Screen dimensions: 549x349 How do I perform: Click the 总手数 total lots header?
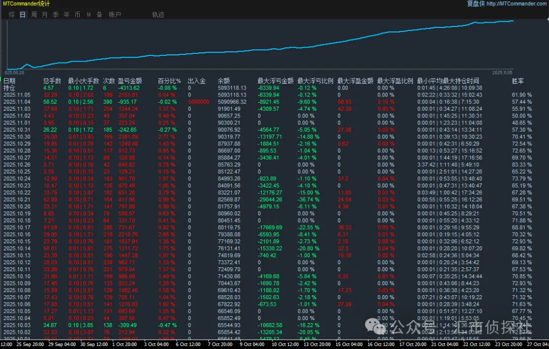coord(52,81)
